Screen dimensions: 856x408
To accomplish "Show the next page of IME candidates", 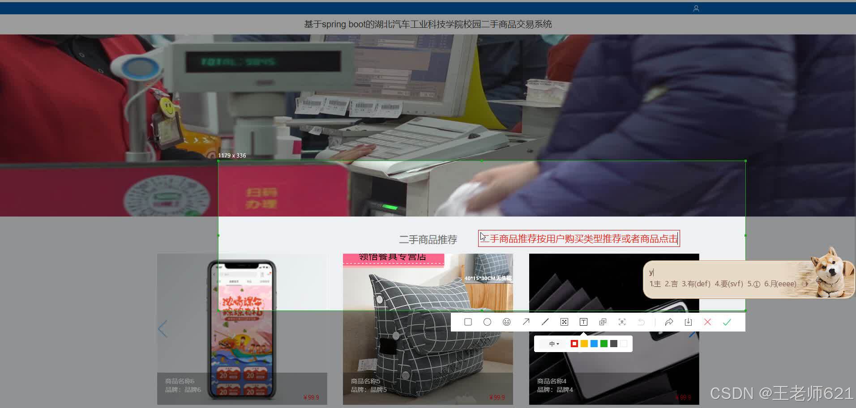I will pos(806,284).
